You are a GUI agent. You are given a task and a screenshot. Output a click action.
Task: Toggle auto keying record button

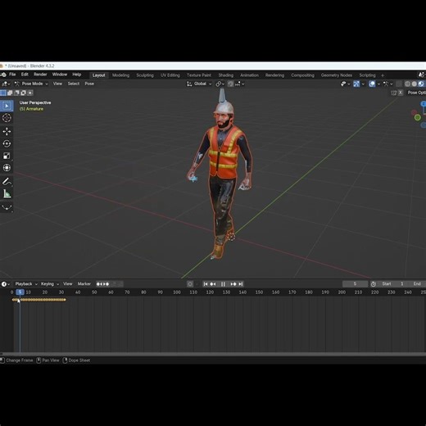(190, 284)
